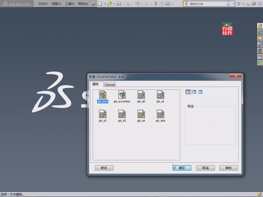Screen dimensions: 263x197
Task: Click the Options checklist icon
Action: [168, 4]
